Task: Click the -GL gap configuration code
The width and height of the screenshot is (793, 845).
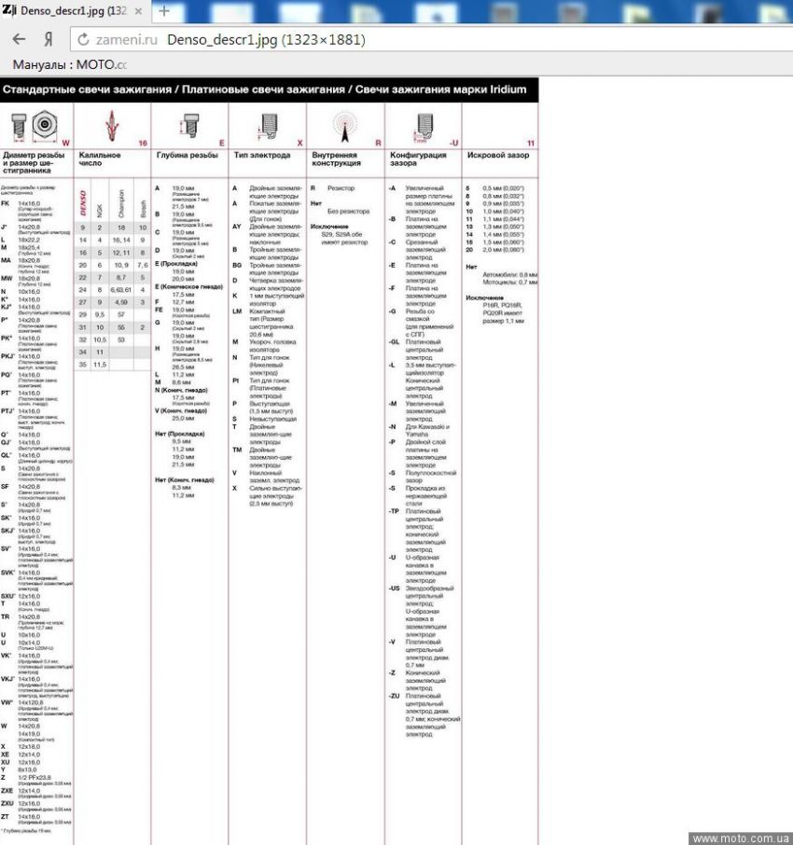Action: pyautogui.click(x=394, y=341)
